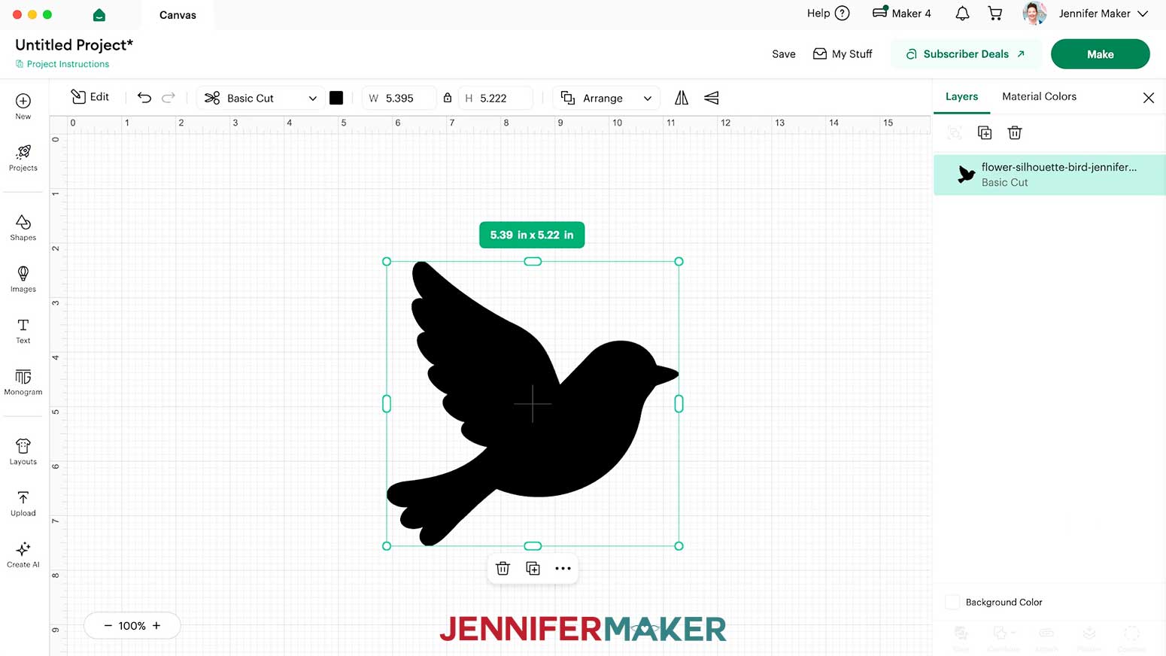Image resolution: width=1166 pixels, height=656 pixels.
Task: Select the Canvas tab
Action: tap(178, 15)
